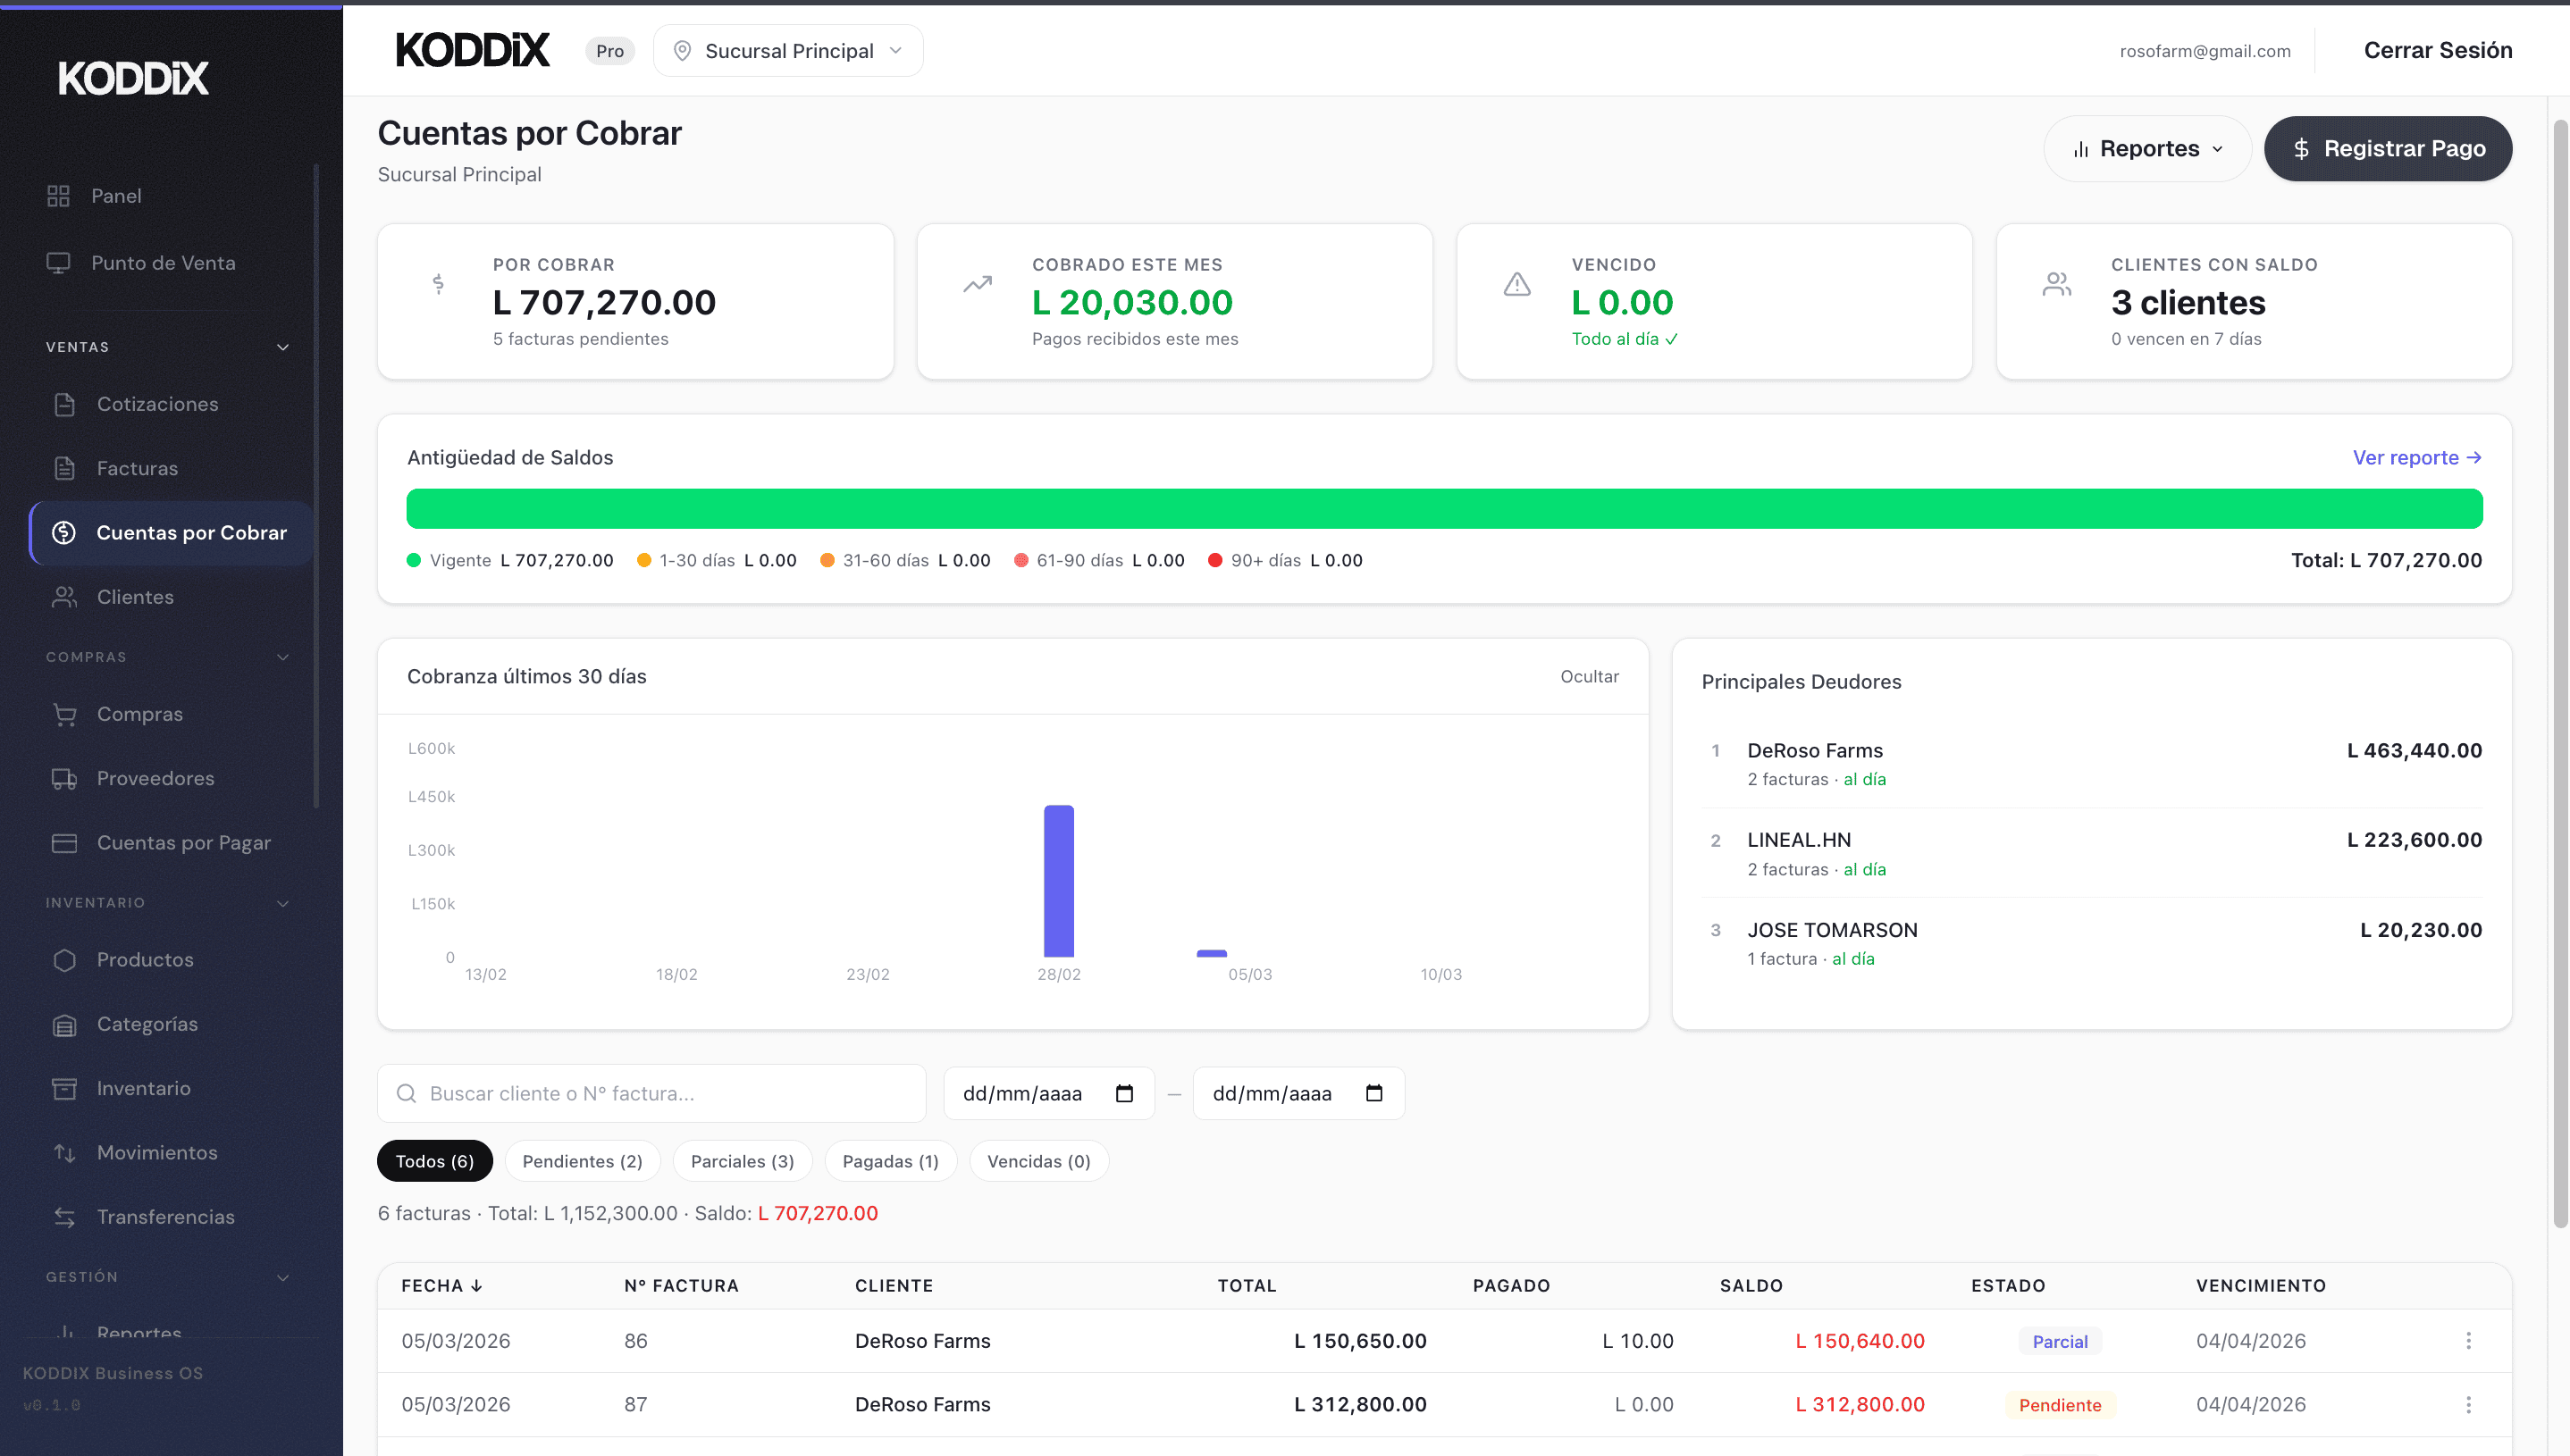Screen dimensions: 2570x1456
Task: Hide the Cobranza últimos 30 días chart
Action: pyautogui.click(x=1589, y=676)
